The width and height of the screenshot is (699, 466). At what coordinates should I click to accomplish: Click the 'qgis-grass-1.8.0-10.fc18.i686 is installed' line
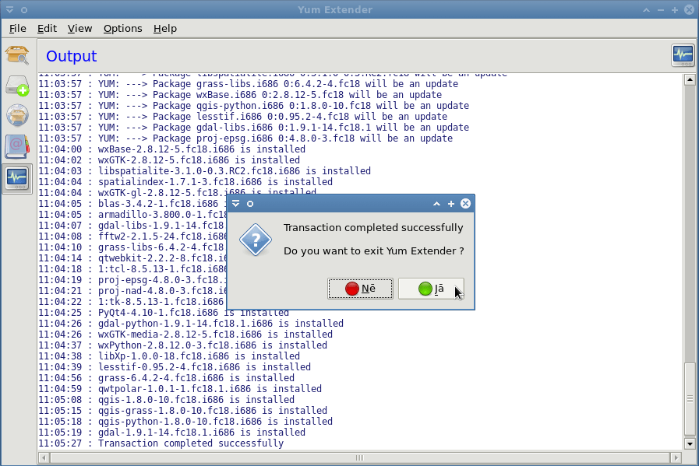coord(183,410)
